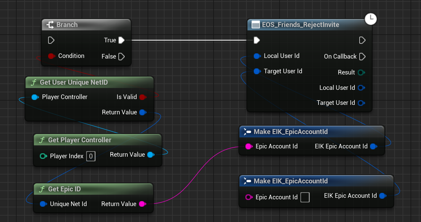Select the Get Epic ID node title
The height and width of the screenshot is (222, 421).
pyautogui.click(x=64, y=189)
